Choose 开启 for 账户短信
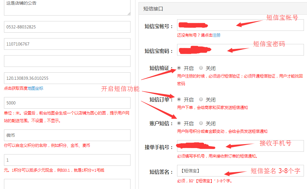This screenshot has height=189, width=307. [x=179, y=123]
